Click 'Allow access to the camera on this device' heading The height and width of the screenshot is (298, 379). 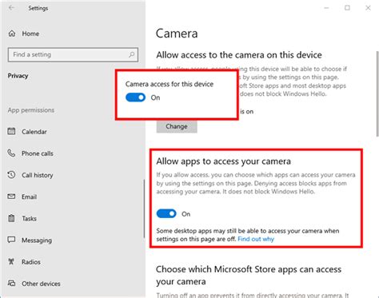(x=239, y=55)
